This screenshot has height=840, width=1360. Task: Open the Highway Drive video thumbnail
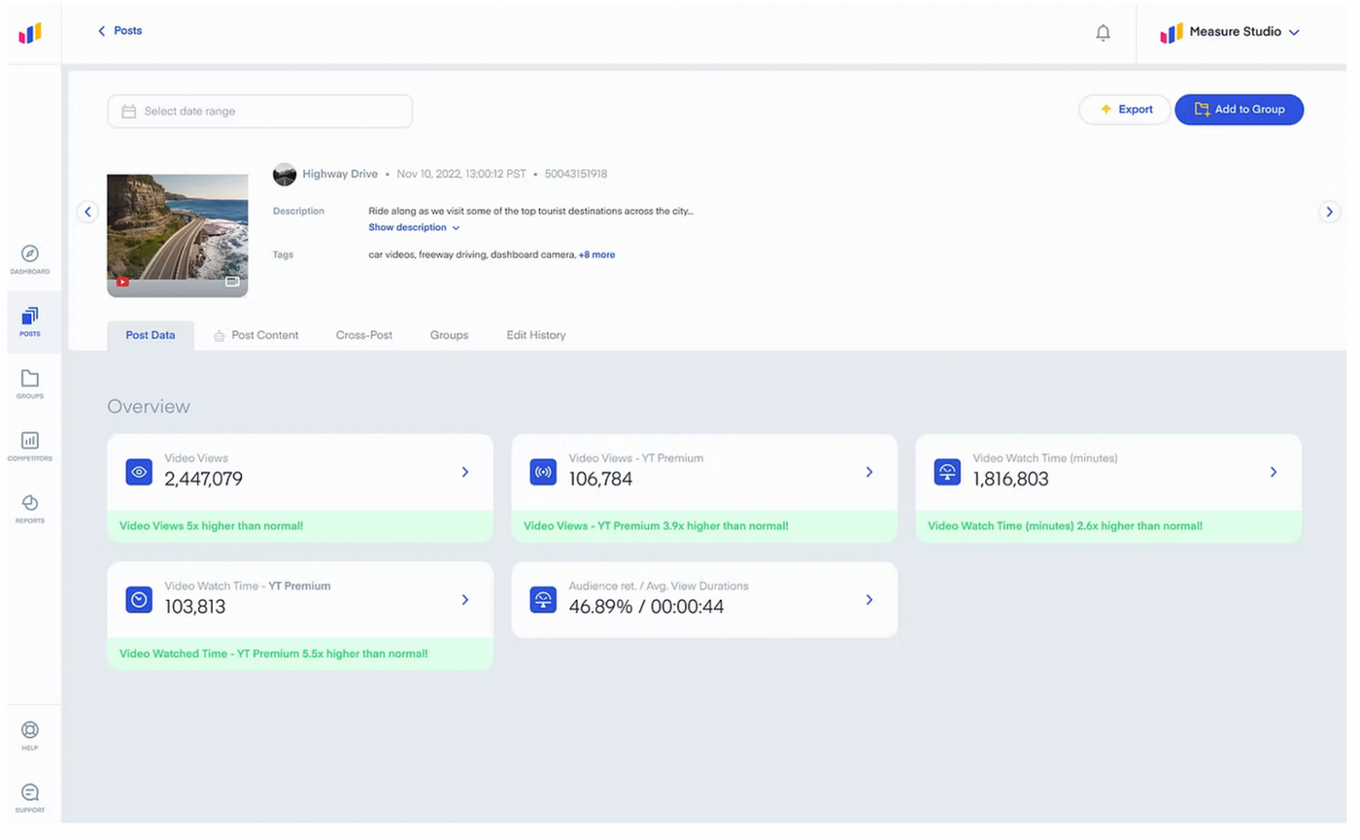(x=178, y=236)
